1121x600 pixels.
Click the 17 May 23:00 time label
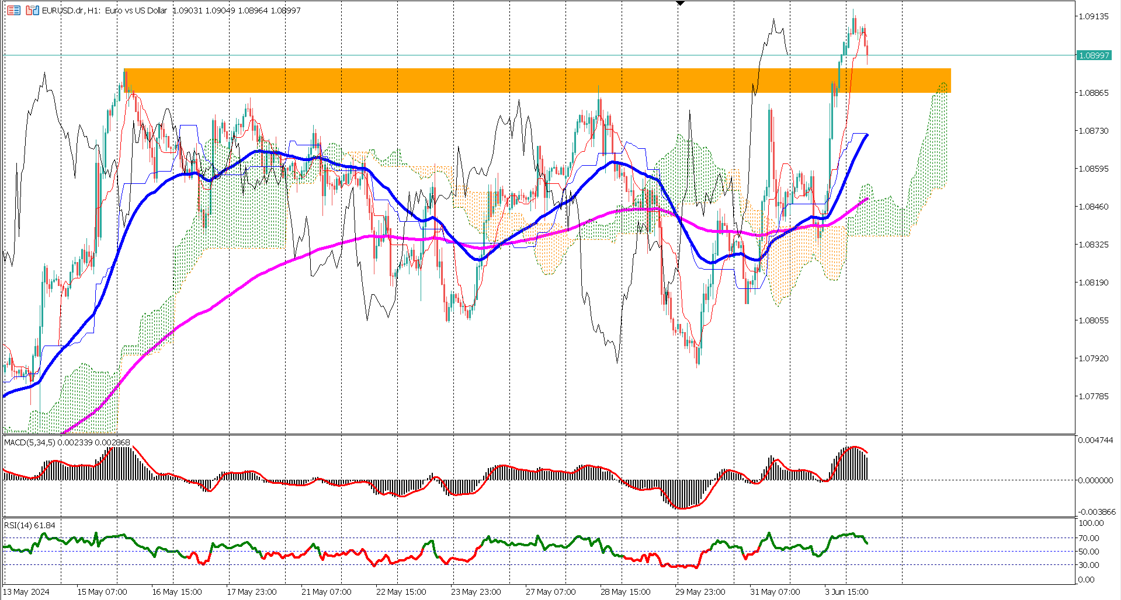tap(251, 592)
